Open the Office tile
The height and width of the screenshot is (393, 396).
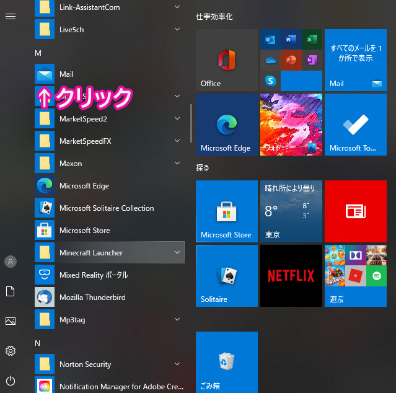tap(227, 60)
